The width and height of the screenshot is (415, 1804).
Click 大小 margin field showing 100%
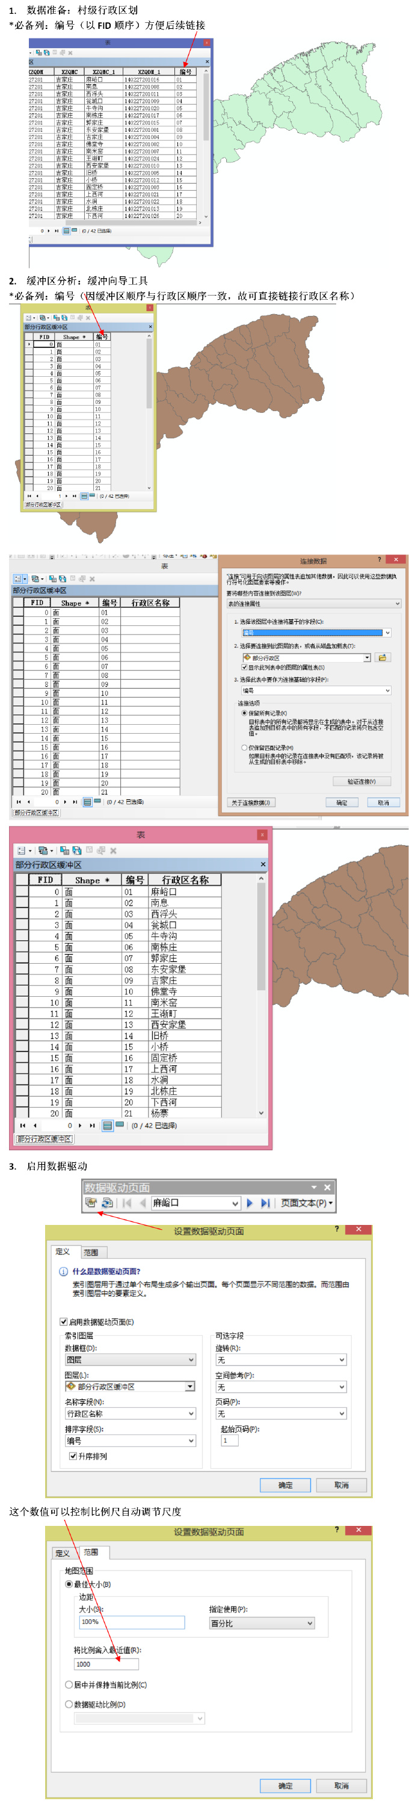(132, 1622)
